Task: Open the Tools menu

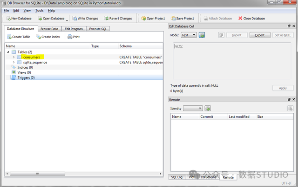Action: point(39,10)
